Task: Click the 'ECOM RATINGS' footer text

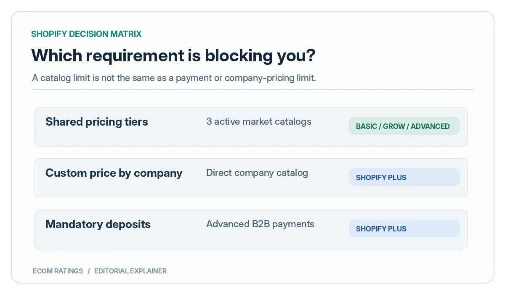Action: 58,271
